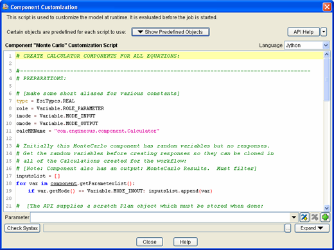Screen dimensions: 334x250
Task: Click the script editor scroll up arrow
Action: [326, 54]
